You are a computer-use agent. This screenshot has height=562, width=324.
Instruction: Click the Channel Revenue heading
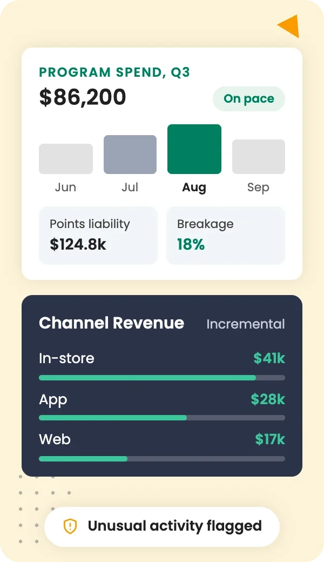click(112, 323)
